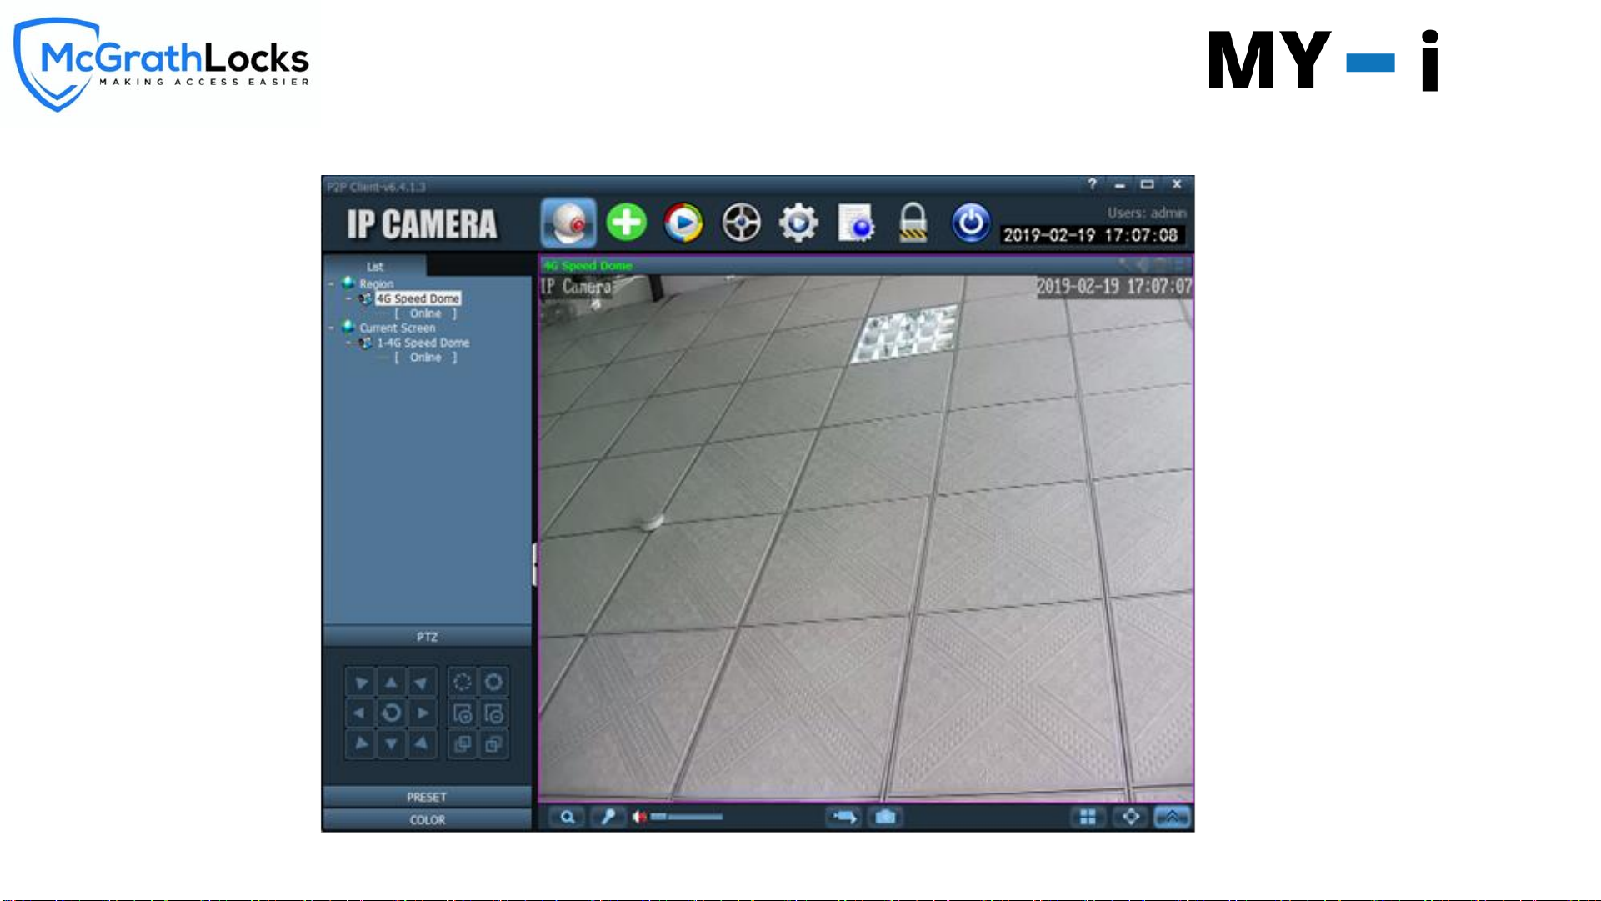Select the Current Screen tree item
Image resolution: width=1601 pixels, height=901 pixels.
click(398, 328)
